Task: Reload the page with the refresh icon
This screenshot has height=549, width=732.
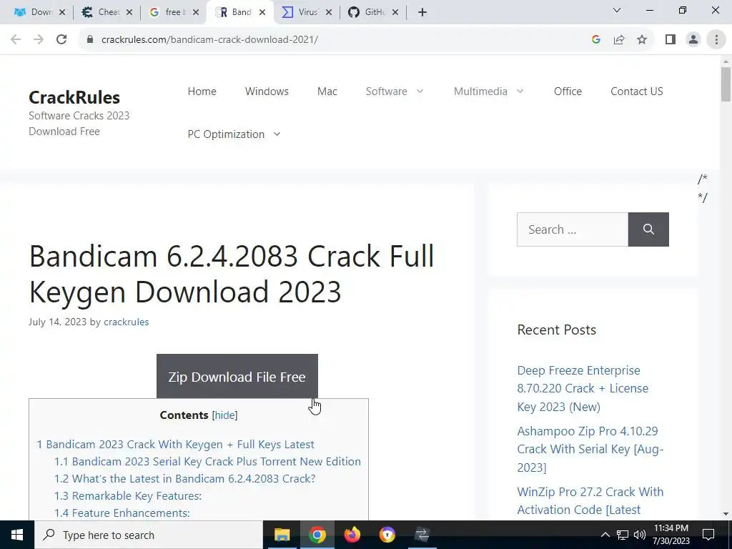Action: (61, 40)
